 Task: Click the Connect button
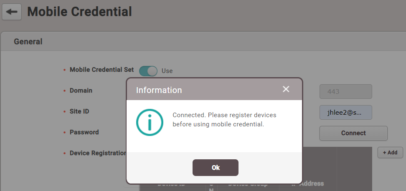pos(353,133)
